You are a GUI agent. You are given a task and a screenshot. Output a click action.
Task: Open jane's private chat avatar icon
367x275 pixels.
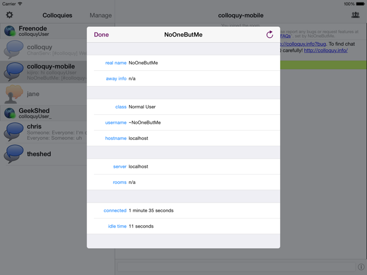coord(14,94)
